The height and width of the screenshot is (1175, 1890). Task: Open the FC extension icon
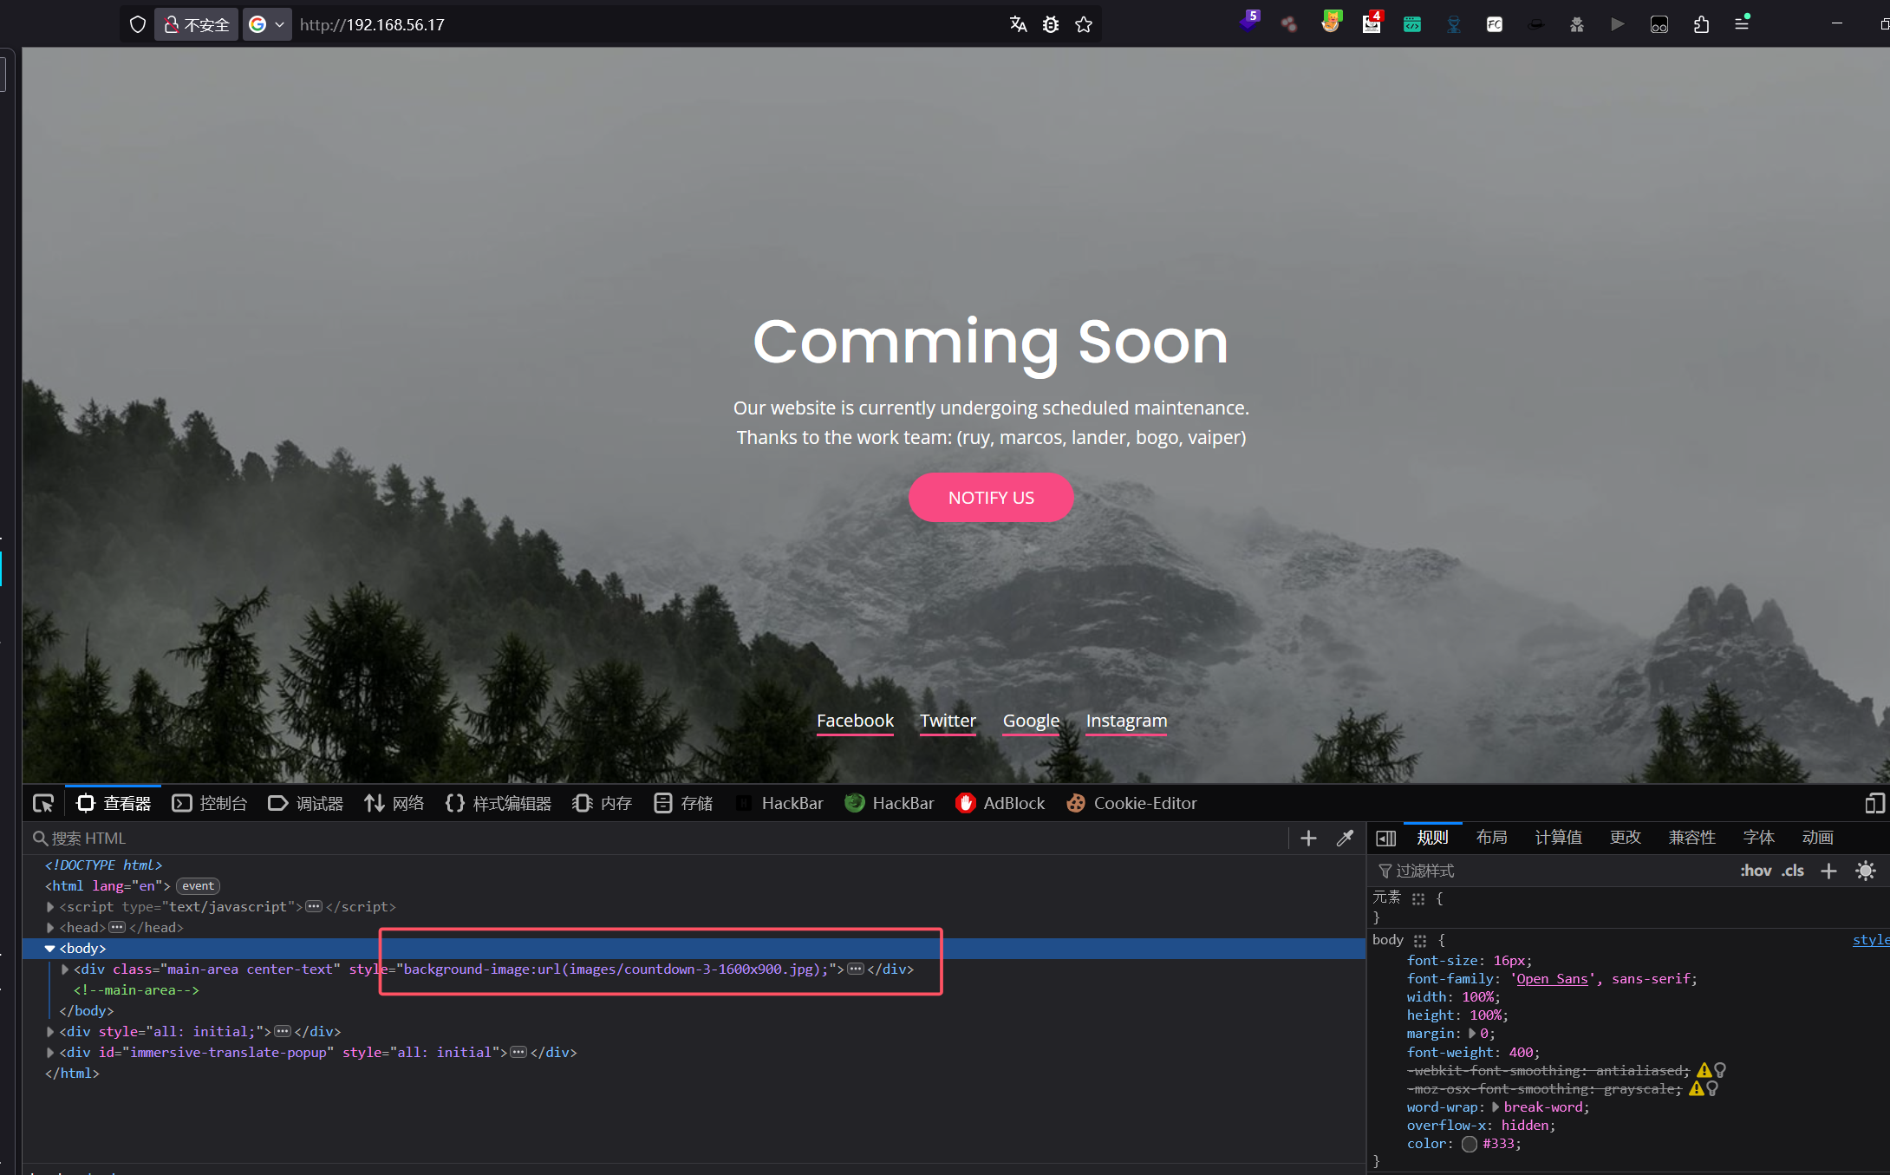tap(1495, 24)
